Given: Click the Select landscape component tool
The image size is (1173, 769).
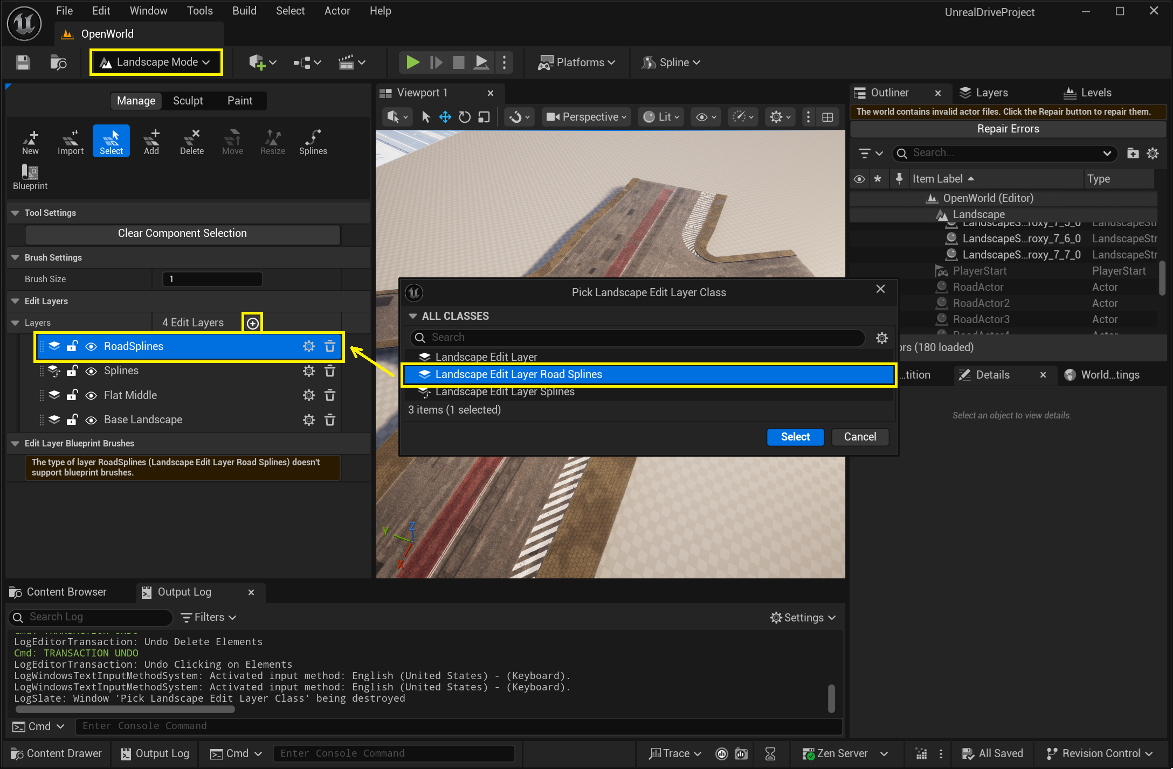Looking at the screenshot, I should pos(111,142).
